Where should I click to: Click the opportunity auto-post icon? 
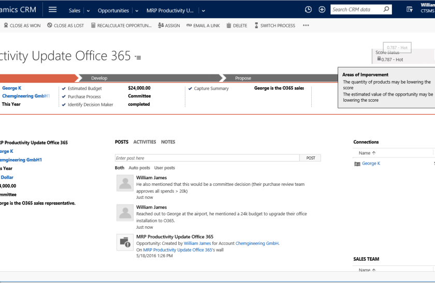coord(125,242)
